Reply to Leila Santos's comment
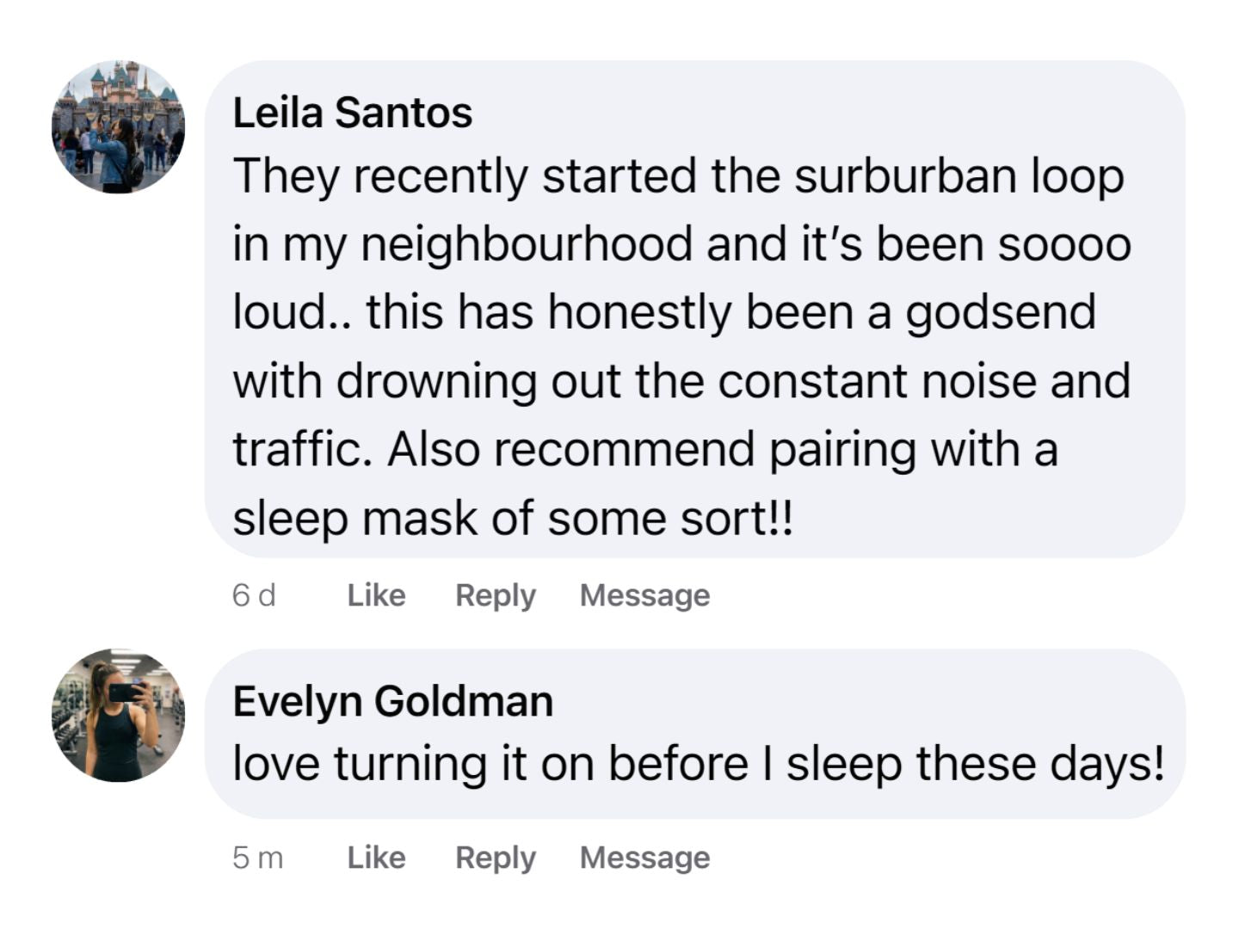The height and width of the screenshot is (929, 1239). click(495, 595)
